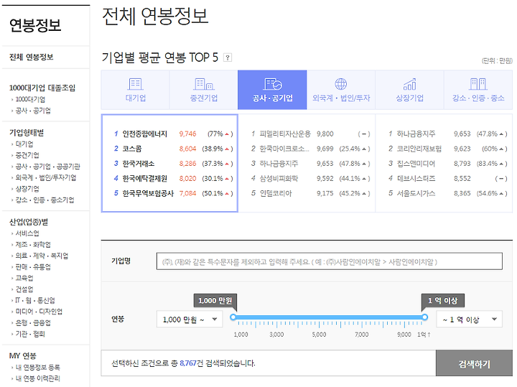Click the 대기업 building icon
The image size is (517, 387).
[x=135, y=84]
